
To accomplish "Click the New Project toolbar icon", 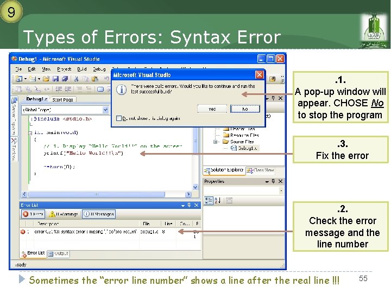I will click(x=18, y=79).
